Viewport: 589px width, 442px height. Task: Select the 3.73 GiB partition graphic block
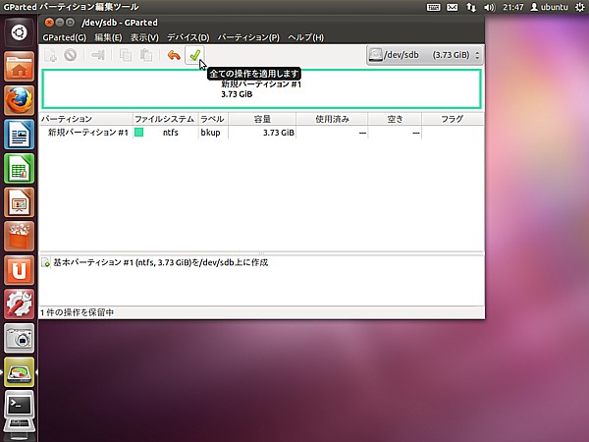(x=261, y=89)
